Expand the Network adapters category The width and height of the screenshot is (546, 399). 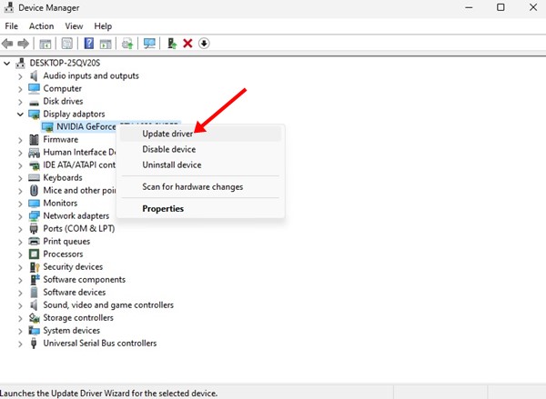(x=21, y=216)
